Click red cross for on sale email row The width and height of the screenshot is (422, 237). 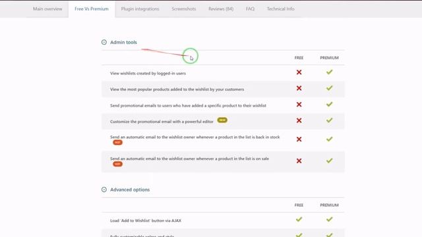[x=299, y=161]
